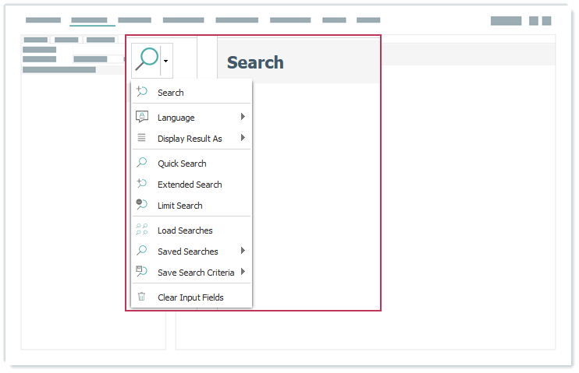Expand the Display Result As submenu arrow
The image size is (579, 373).
243,138
